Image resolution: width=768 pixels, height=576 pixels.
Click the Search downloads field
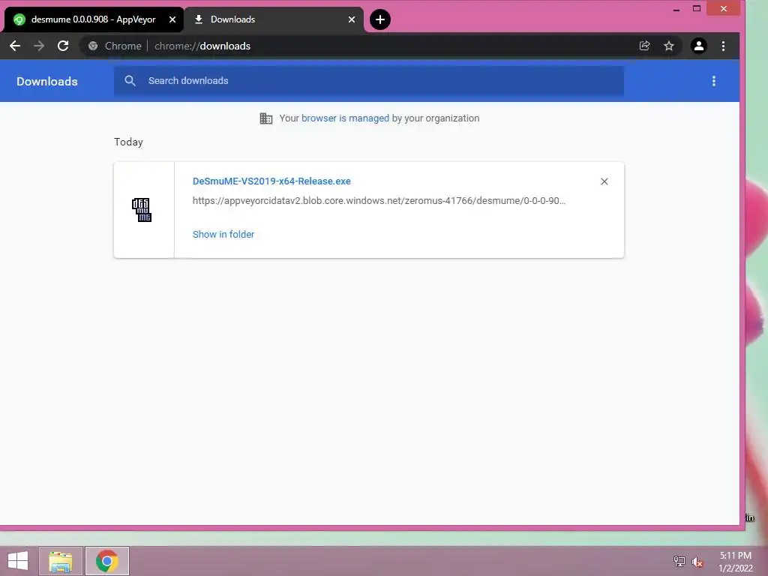coord(369,81)
